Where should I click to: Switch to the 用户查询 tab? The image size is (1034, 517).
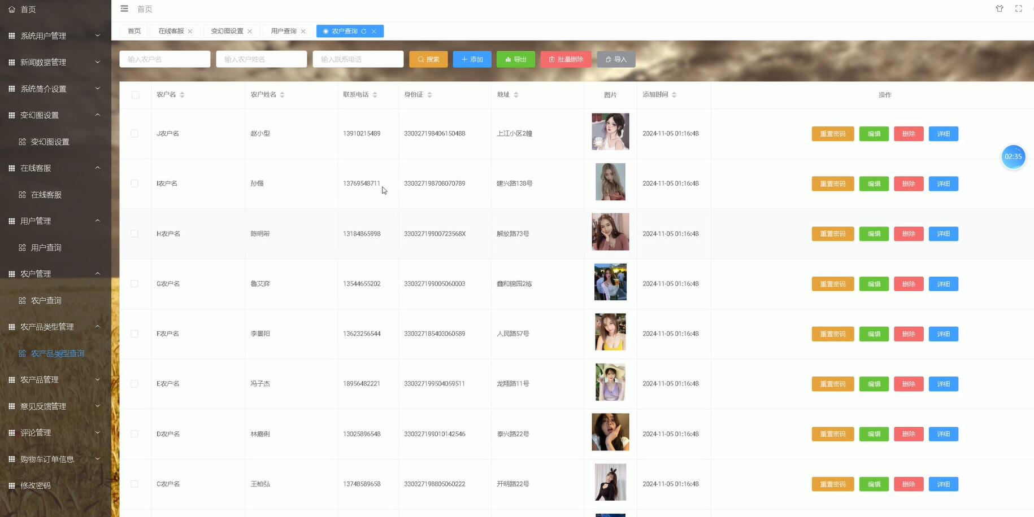(284, 31)
